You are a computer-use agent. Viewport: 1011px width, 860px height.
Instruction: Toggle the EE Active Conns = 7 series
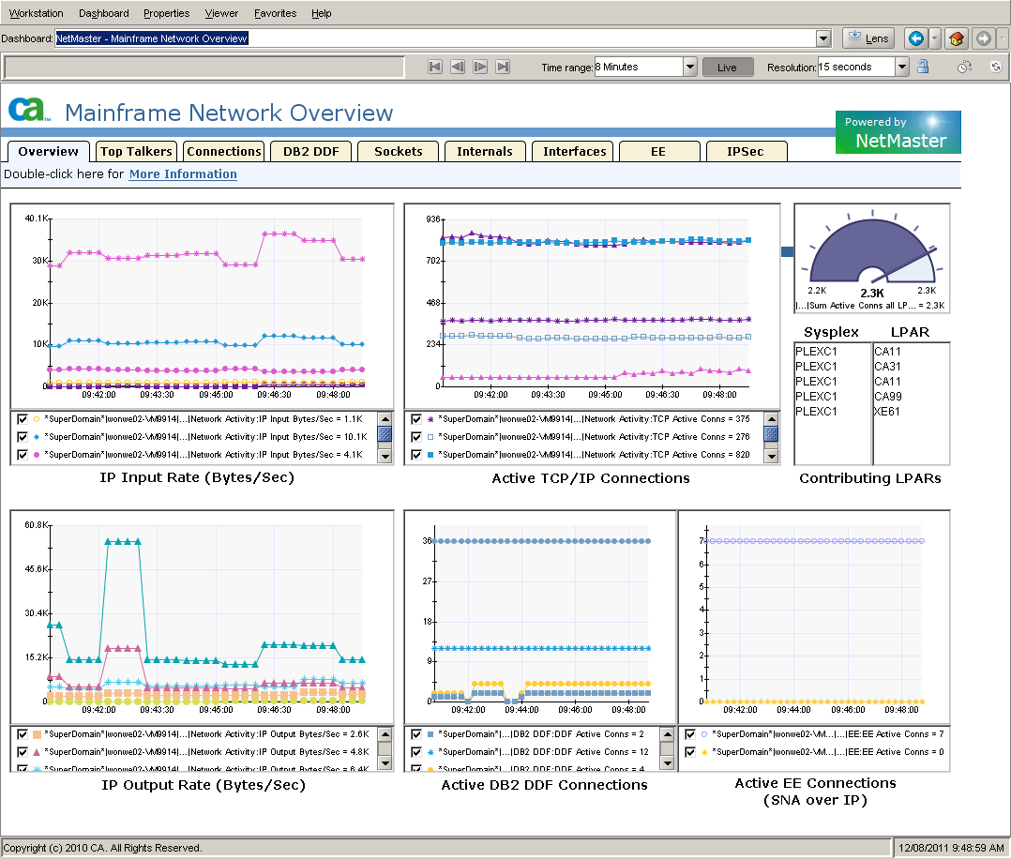[690, 734]
